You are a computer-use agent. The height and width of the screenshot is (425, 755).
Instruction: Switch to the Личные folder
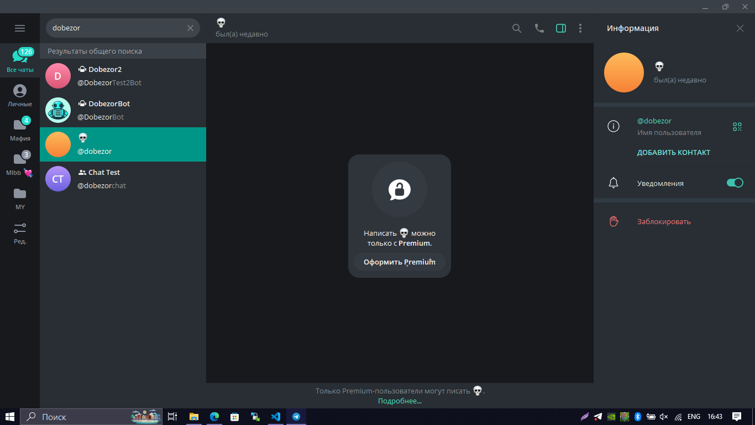point(20,95)
